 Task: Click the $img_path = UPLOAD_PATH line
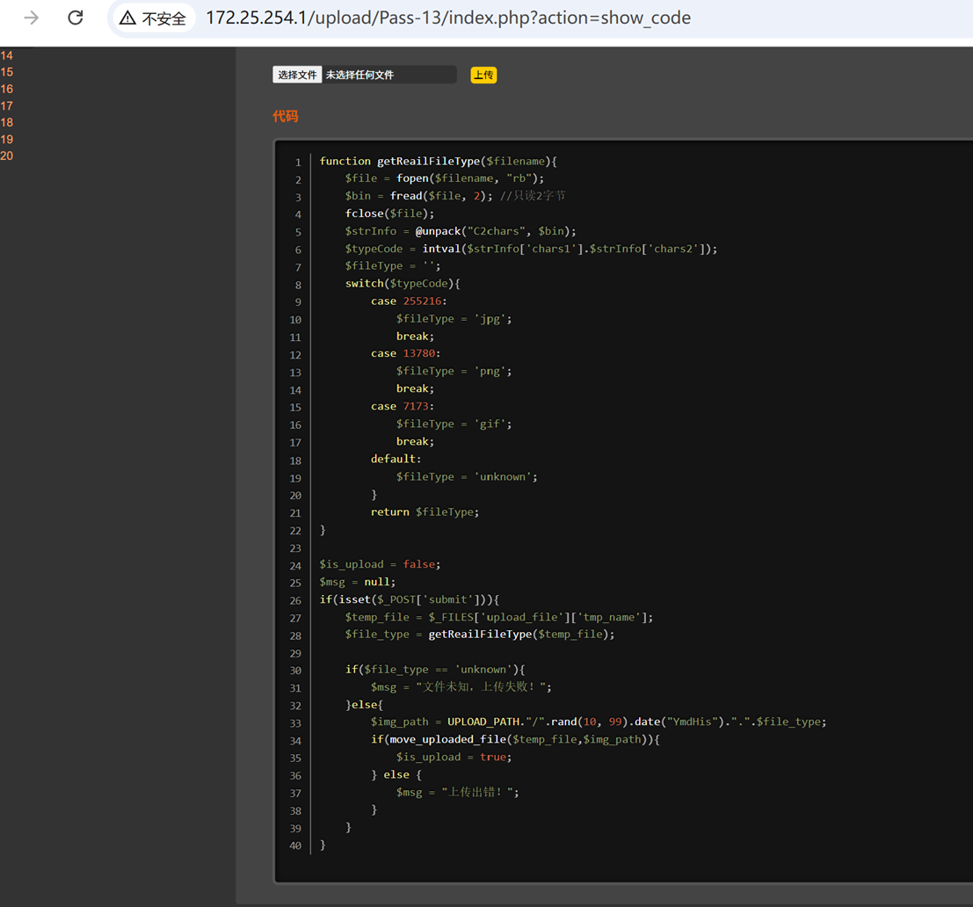[x=599, y=722]
